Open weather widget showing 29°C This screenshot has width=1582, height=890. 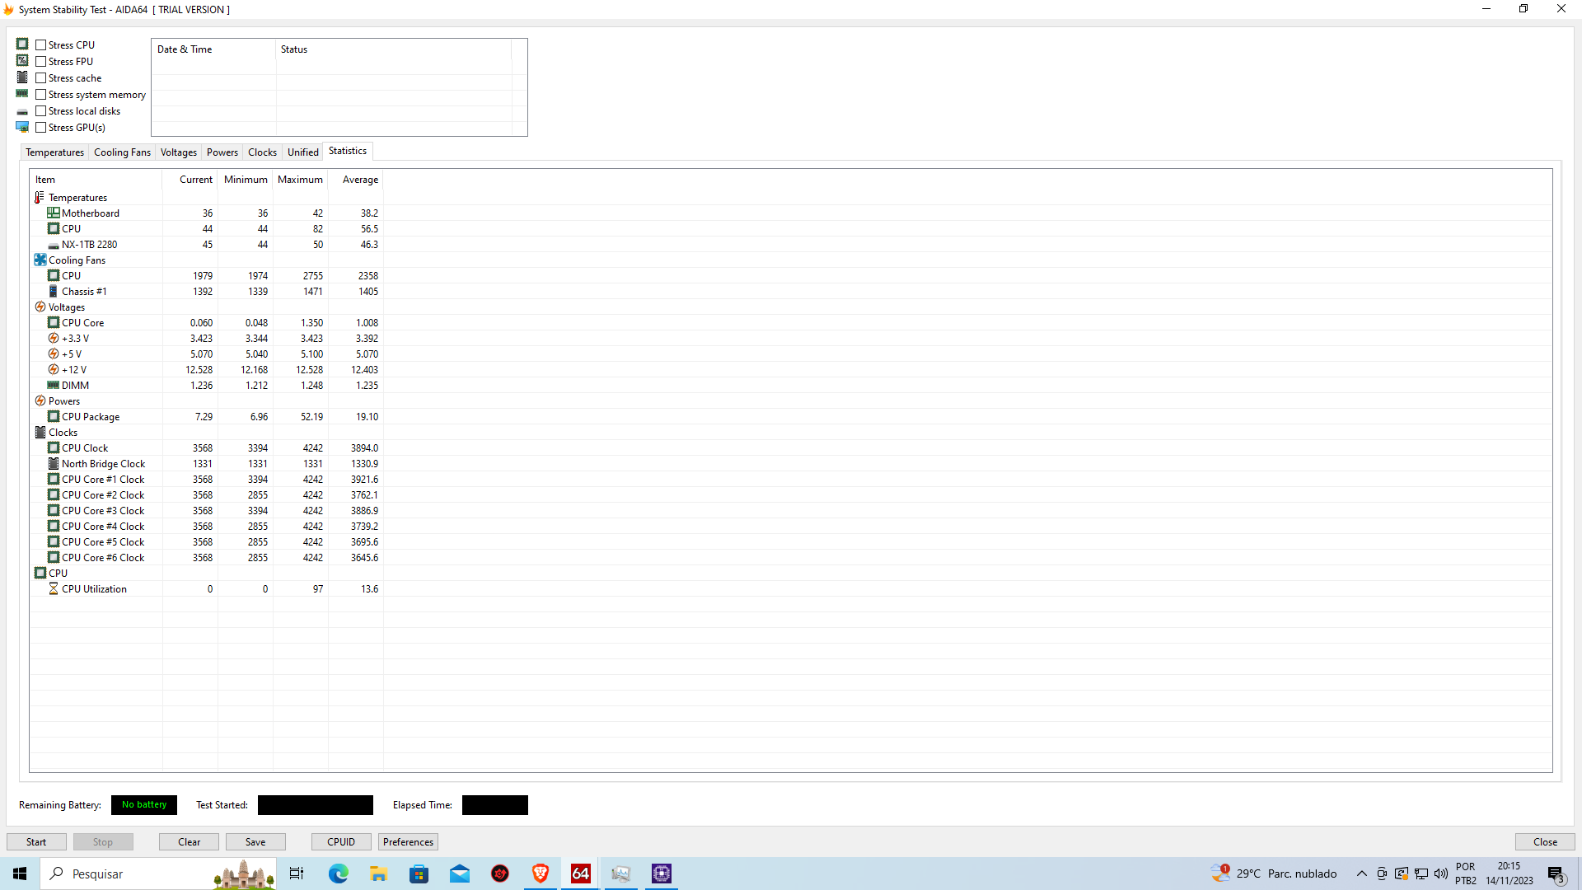tap(1274, 874)
